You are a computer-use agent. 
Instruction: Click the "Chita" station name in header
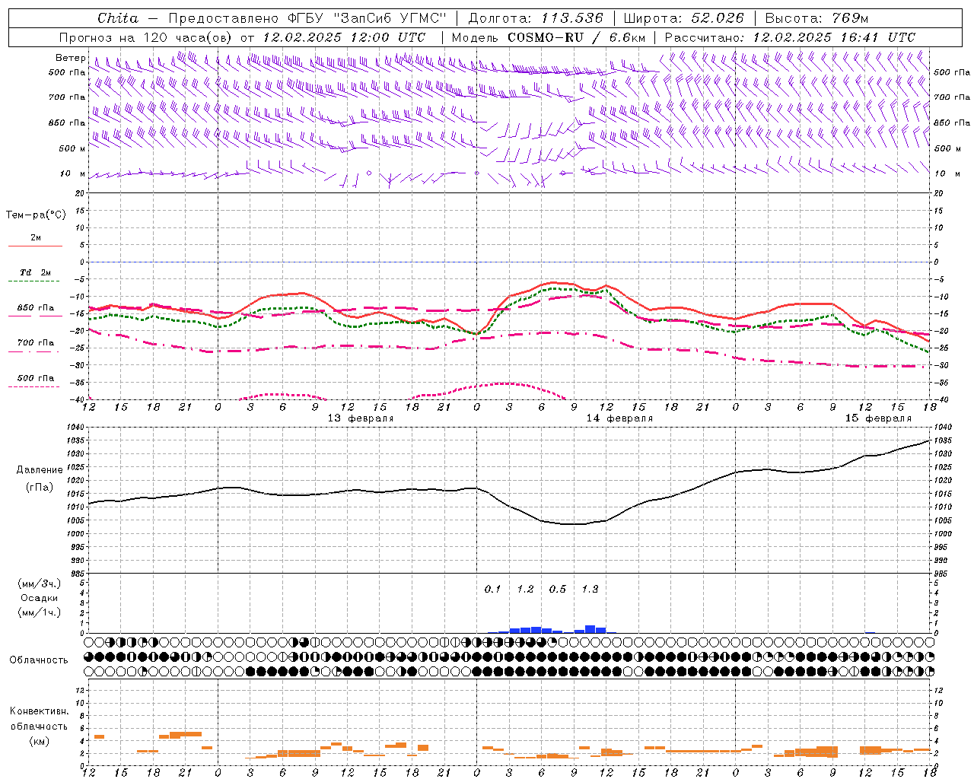pos(118,18)
